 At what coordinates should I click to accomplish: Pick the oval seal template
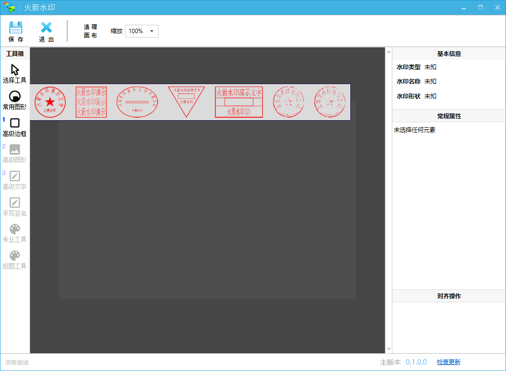[x=137, y=101]
